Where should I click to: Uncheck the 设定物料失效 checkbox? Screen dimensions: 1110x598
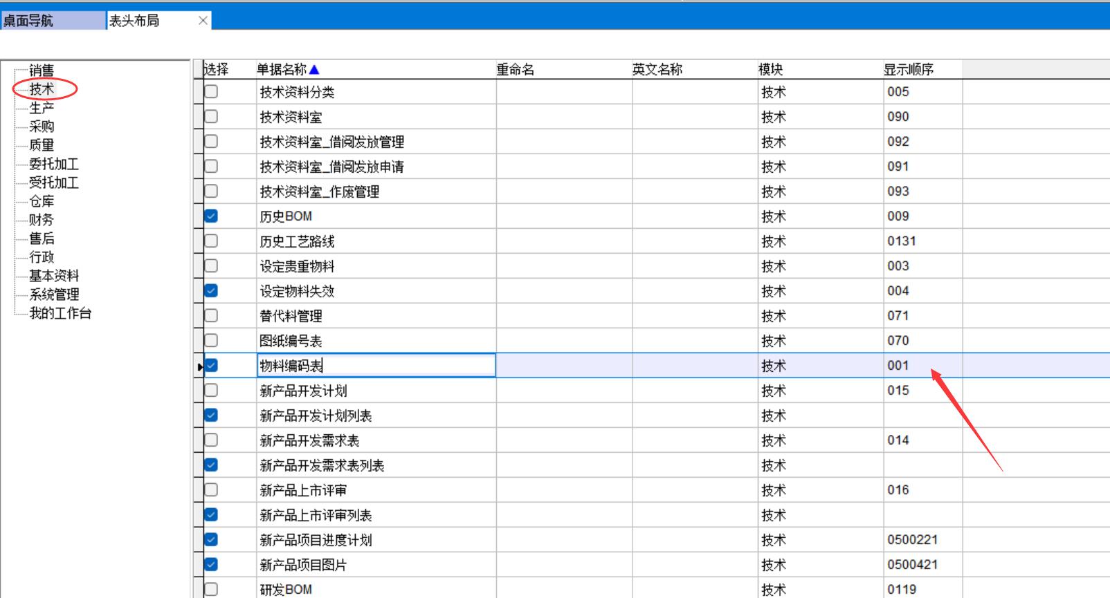tap(211, 290)
